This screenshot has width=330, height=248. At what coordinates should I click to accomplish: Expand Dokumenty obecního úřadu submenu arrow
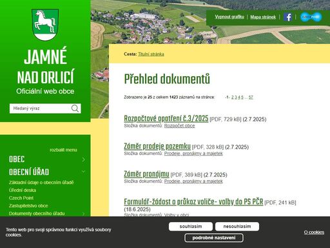click(84, 214)
